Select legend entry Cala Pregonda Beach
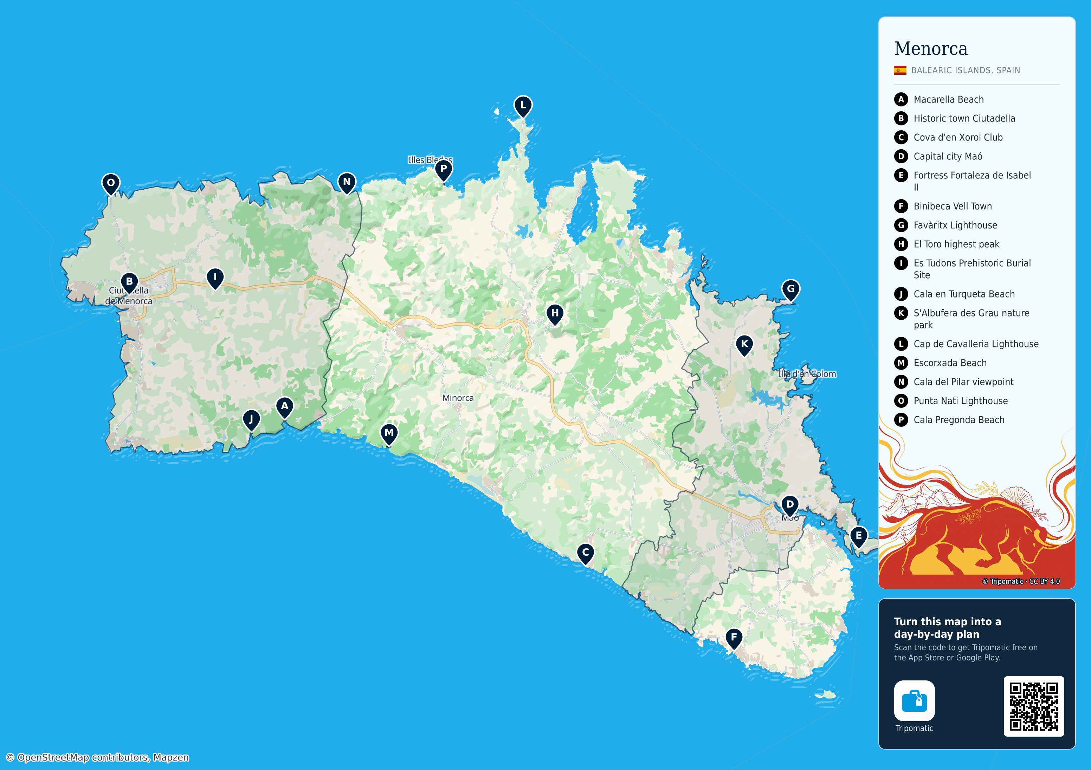The height and width of the screenshot is (770, 1091). [x=949, y=420]
